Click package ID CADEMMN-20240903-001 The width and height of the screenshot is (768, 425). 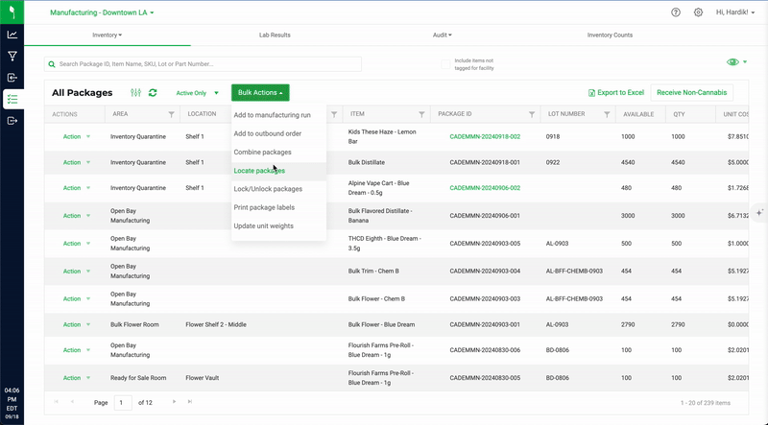[x=485, y=324]
